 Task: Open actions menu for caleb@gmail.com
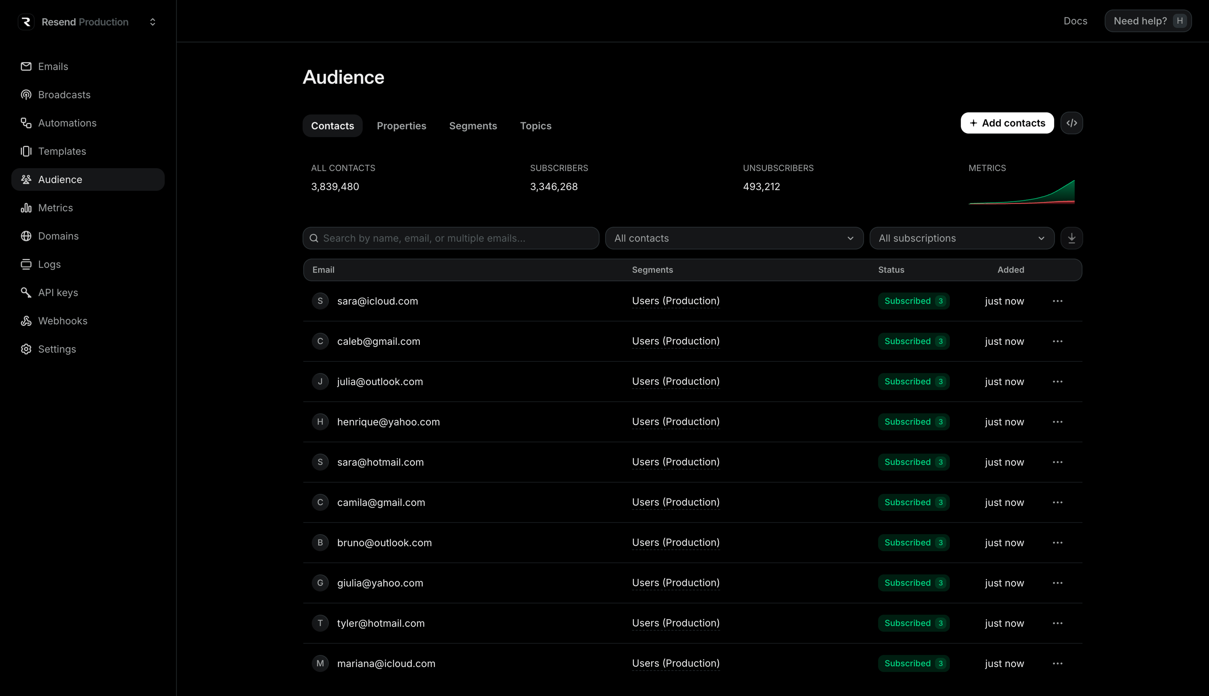point(1057,341)
